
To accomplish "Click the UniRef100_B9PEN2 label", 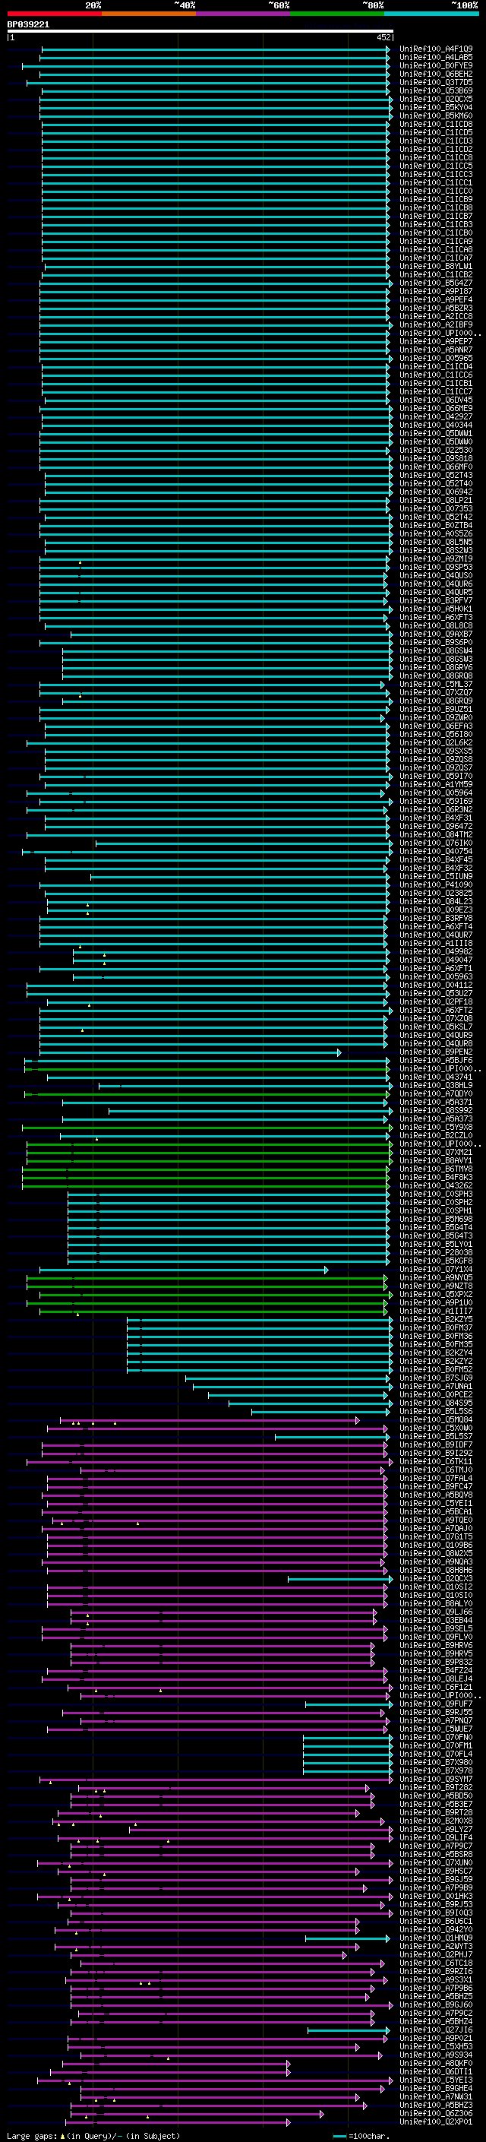I will [x=436, y=1052].
